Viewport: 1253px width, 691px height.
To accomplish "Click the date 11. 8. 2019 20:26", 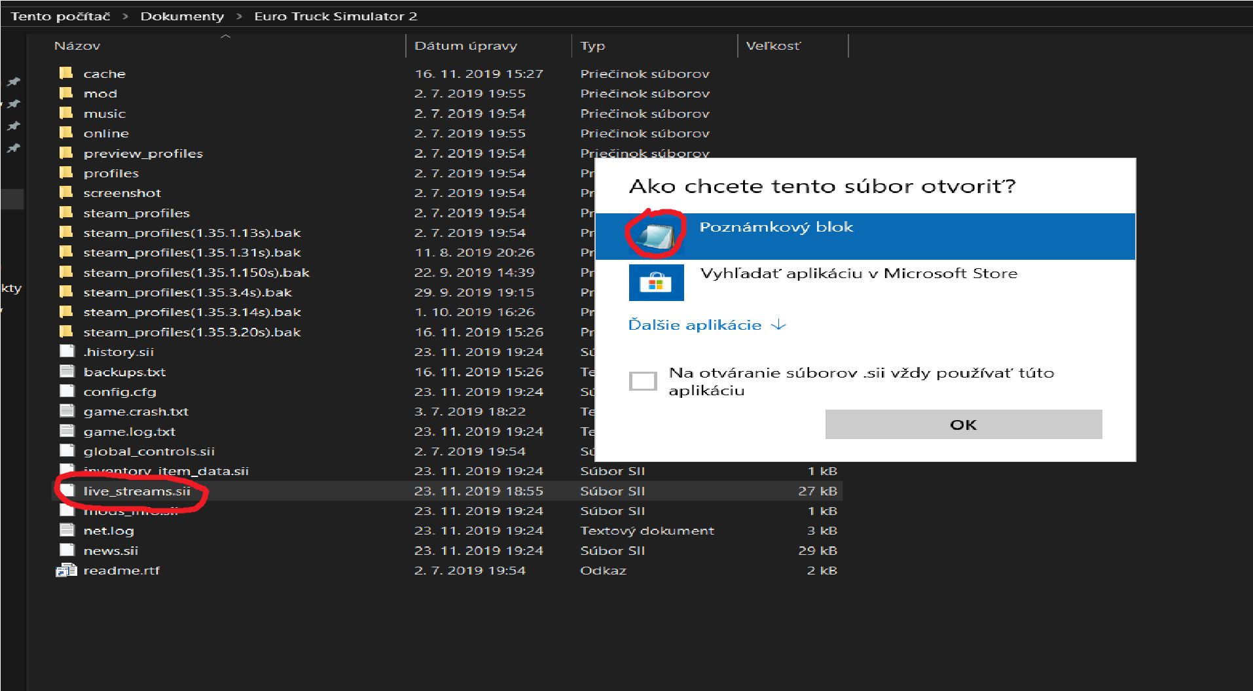I will [475, 253].
